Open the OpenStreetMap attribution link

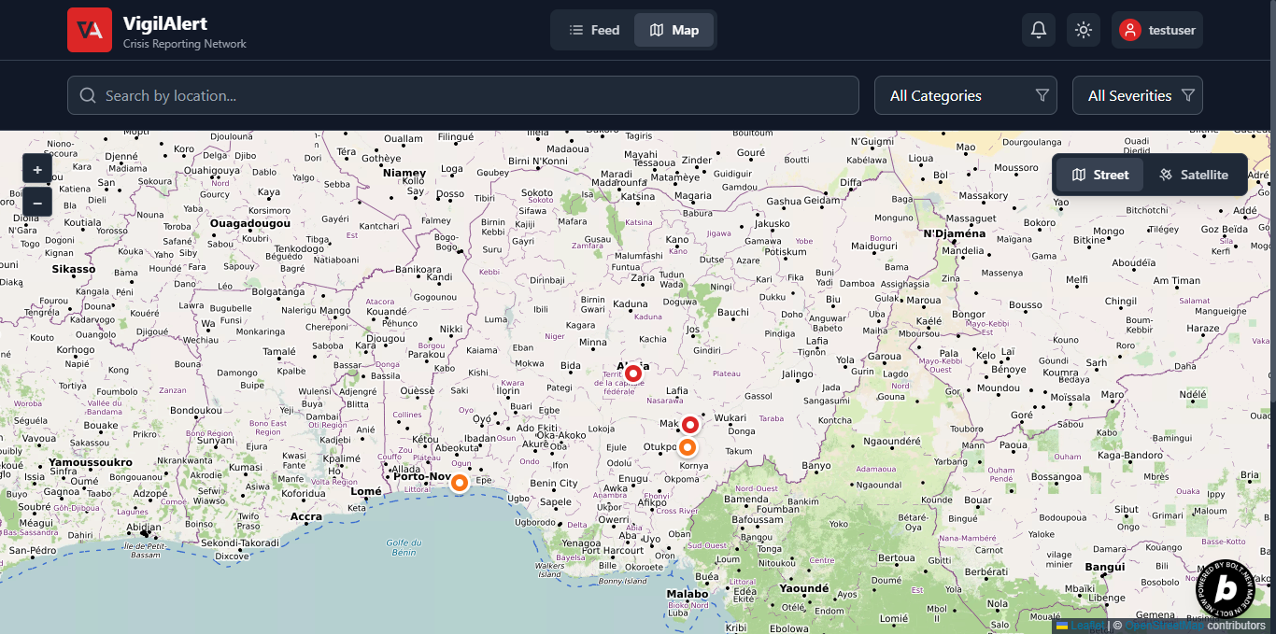pyautogui.click(x=1162, y=626)
